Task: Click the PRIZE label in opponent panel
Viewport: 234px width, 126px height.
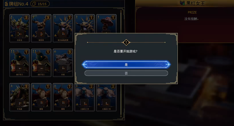Action: click(192, 12)
